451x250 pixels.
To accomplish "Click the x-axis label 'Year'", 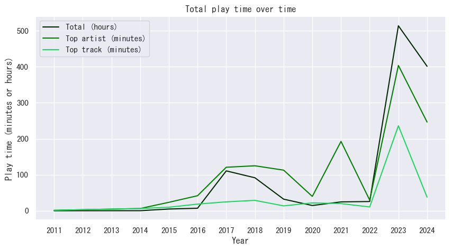I will click(x=240, y=241).
